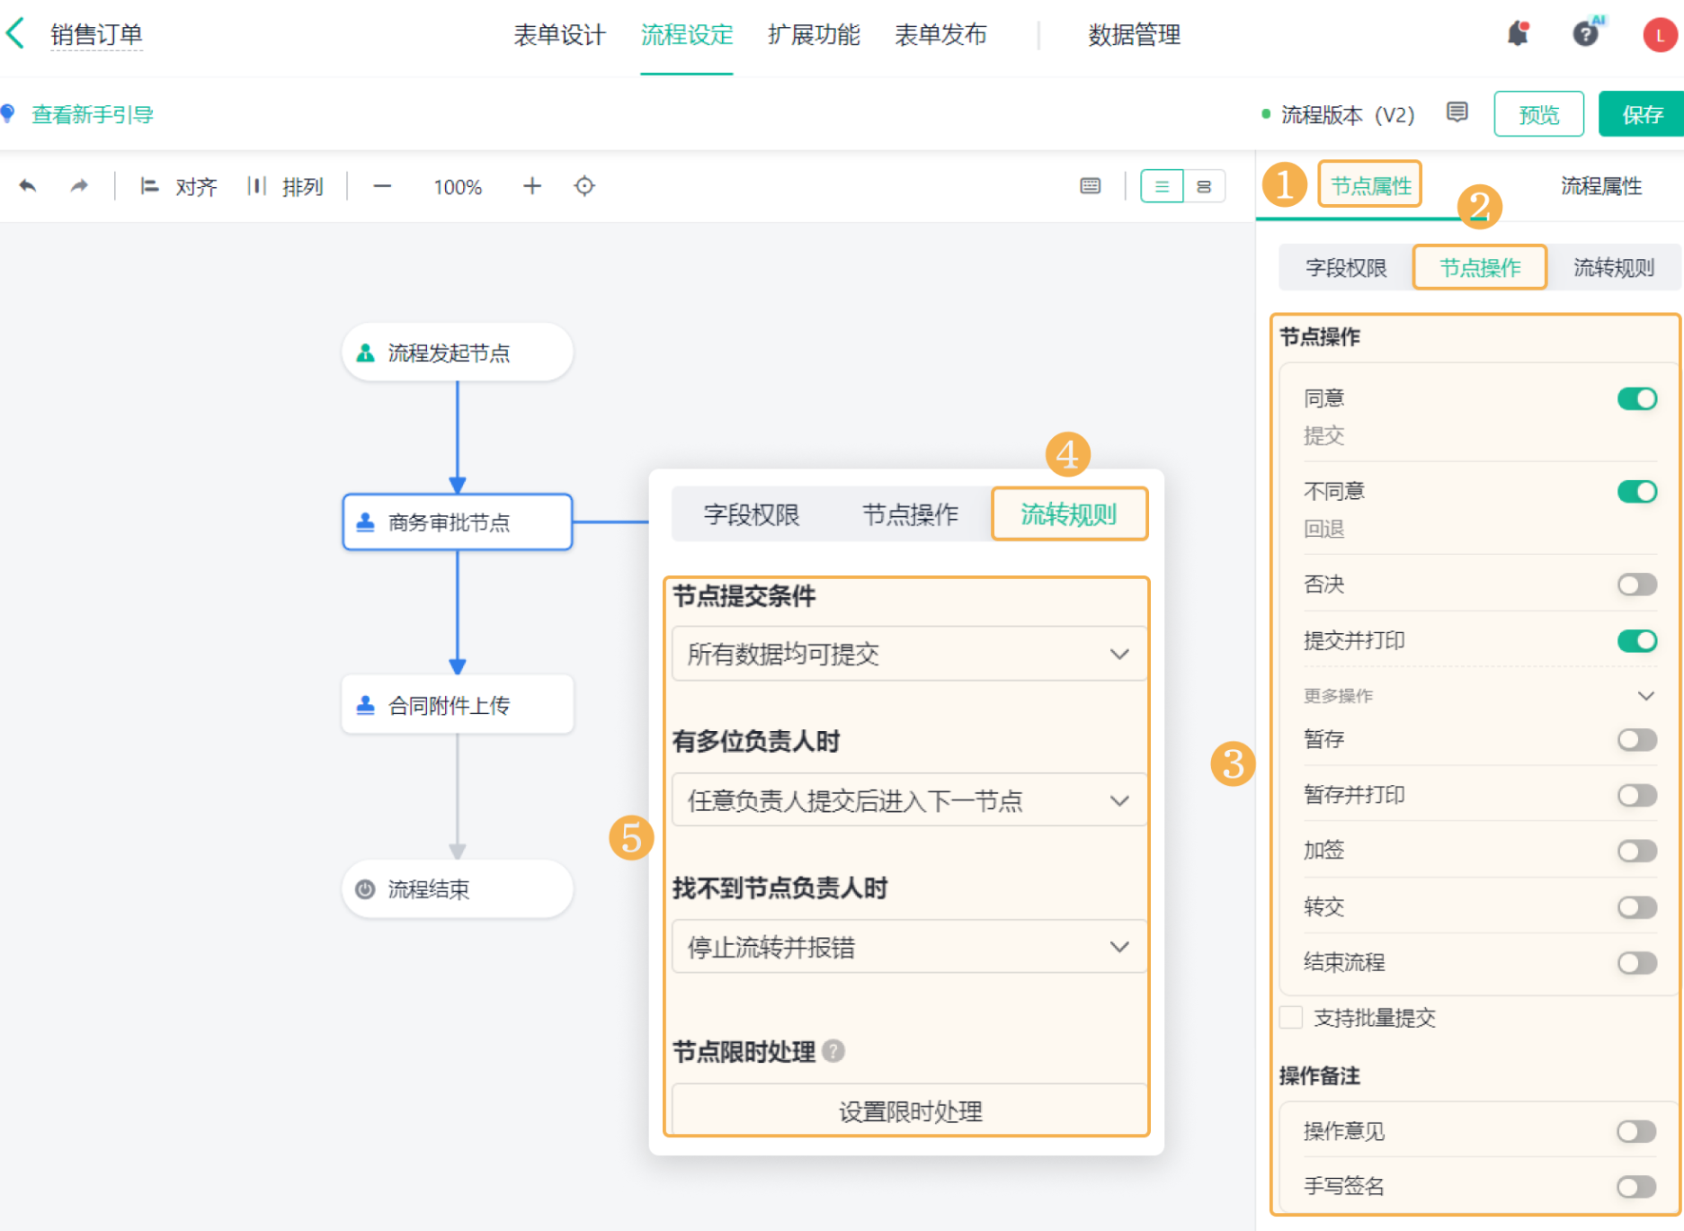Enable the 加签 switch
Screen dimensions: 1684x1231
(x=1636, y=851)
